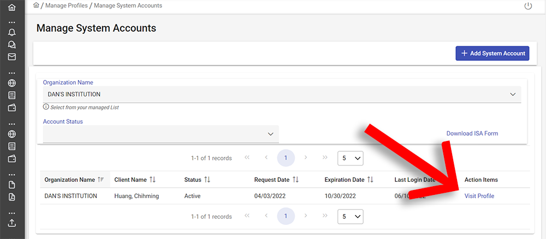Open the mail envelope icon in sidebar

point(12,57)
